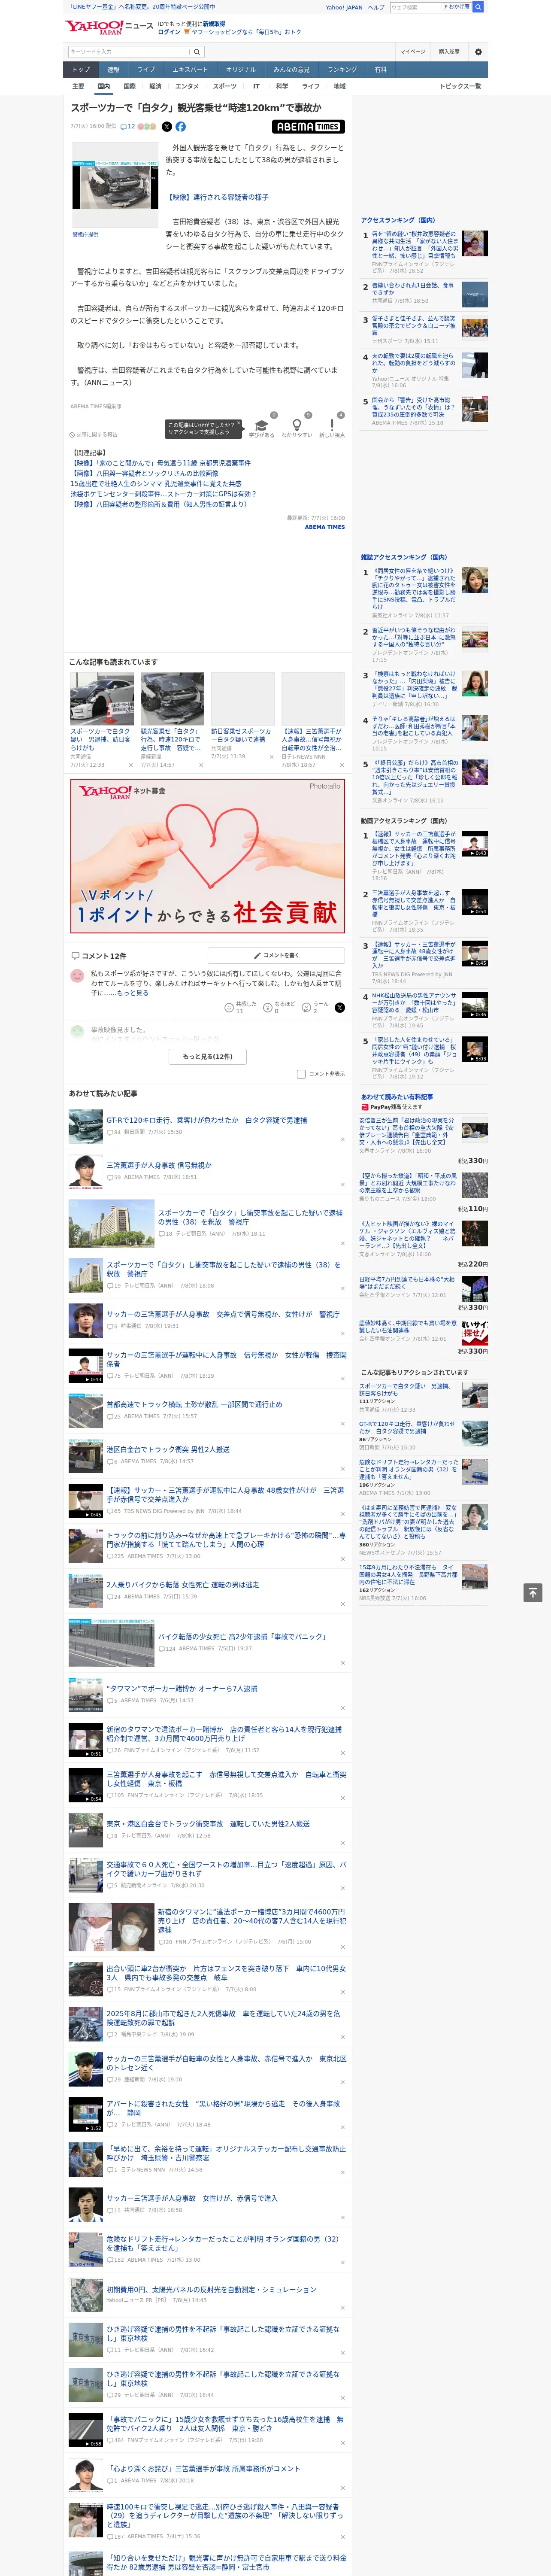Image resolution: width=551 pixels, height=2576 pixels.
Task: Switch to the 速報 tab
Action: (x=113, y=70)
